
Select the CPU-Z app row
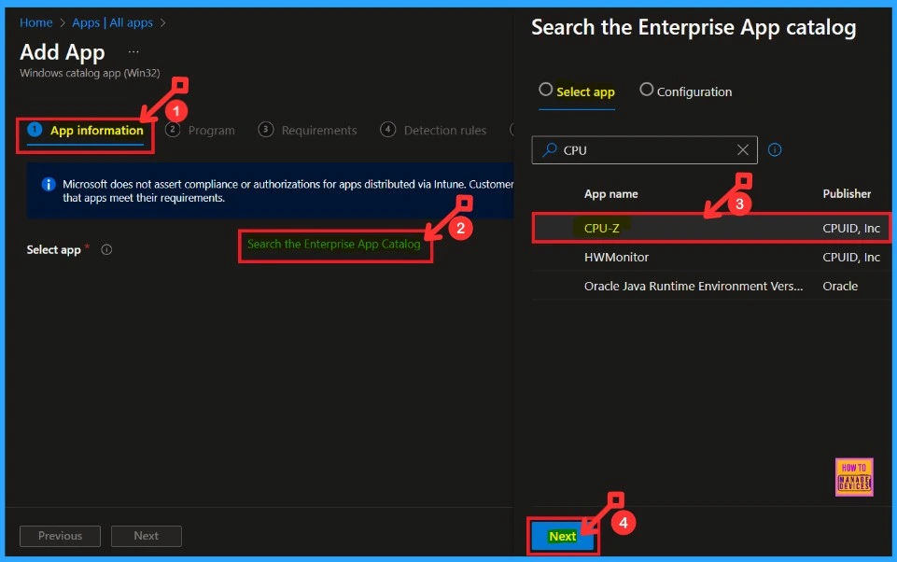click(x=711, y=228)
